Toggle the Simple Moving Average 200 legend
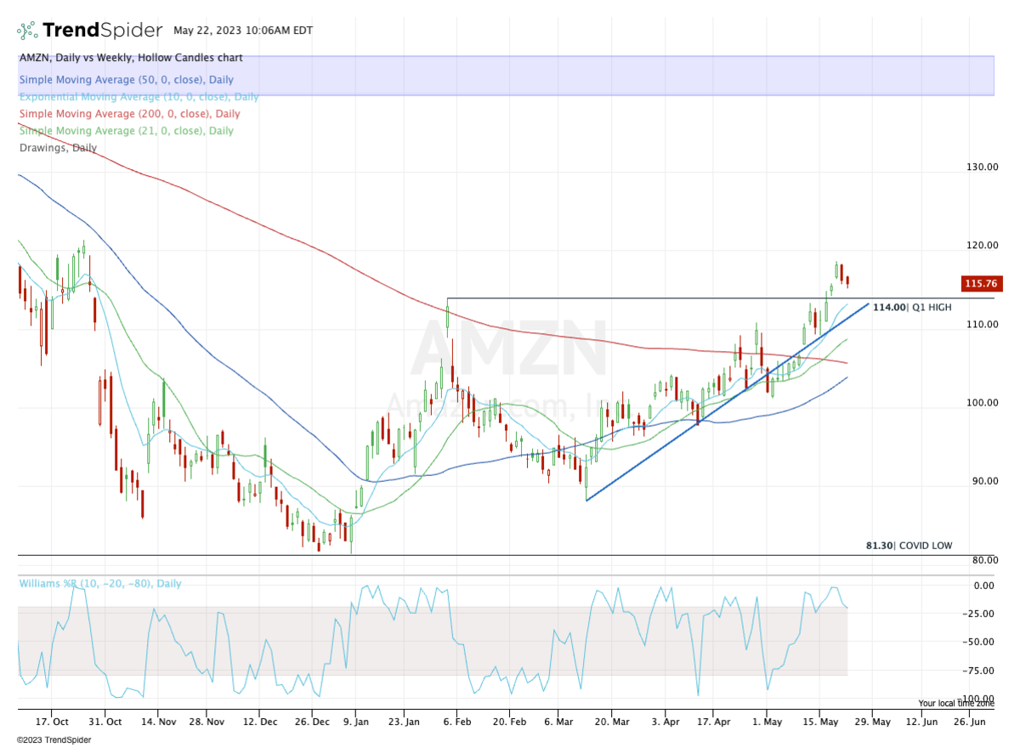The width and height of the screenshot is (1020, 748). [129, 114]
